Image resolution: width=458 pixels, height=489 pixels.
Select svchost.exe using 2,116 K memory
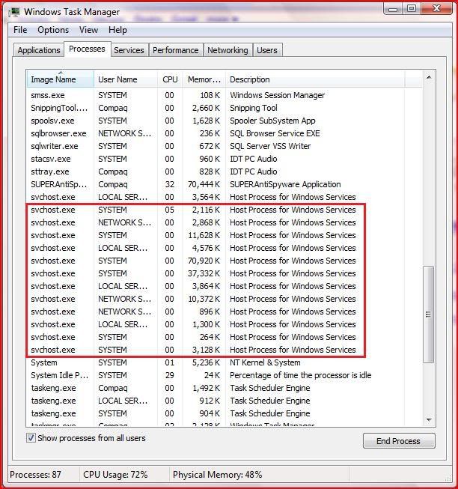click(x=225, y=210)
